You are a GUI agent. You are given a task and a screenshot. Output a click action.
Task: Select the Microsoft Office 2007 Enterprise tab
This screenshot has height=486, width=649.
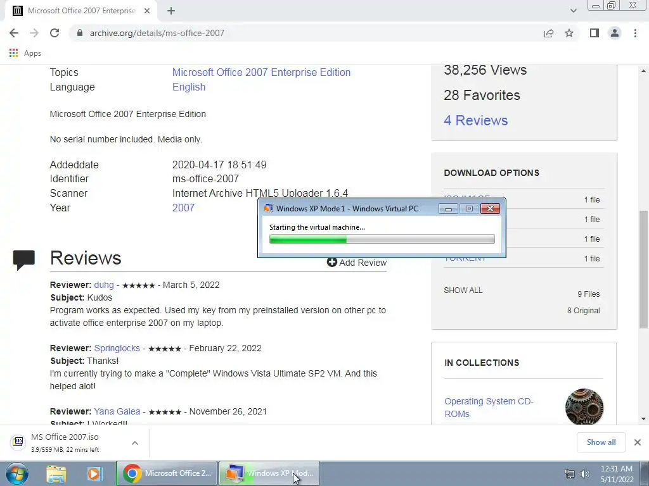coord(81,11)
